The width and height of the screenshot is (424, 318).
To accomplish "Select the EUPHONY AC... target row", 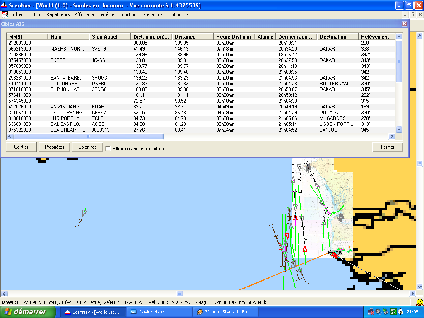I will (201, 89).
